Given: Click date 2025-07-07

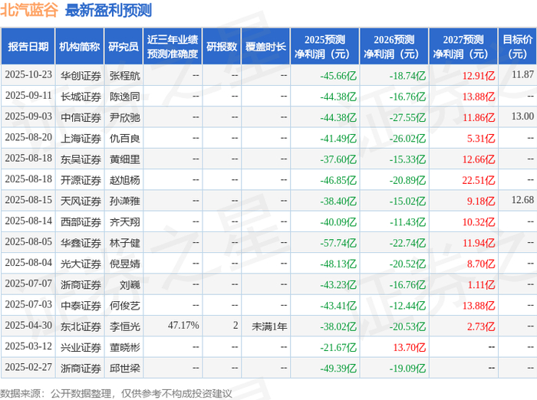Looking at the screenshot, I should click(28, 284).
